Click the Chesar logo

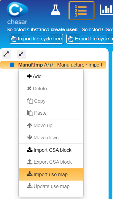pos(17,13)
